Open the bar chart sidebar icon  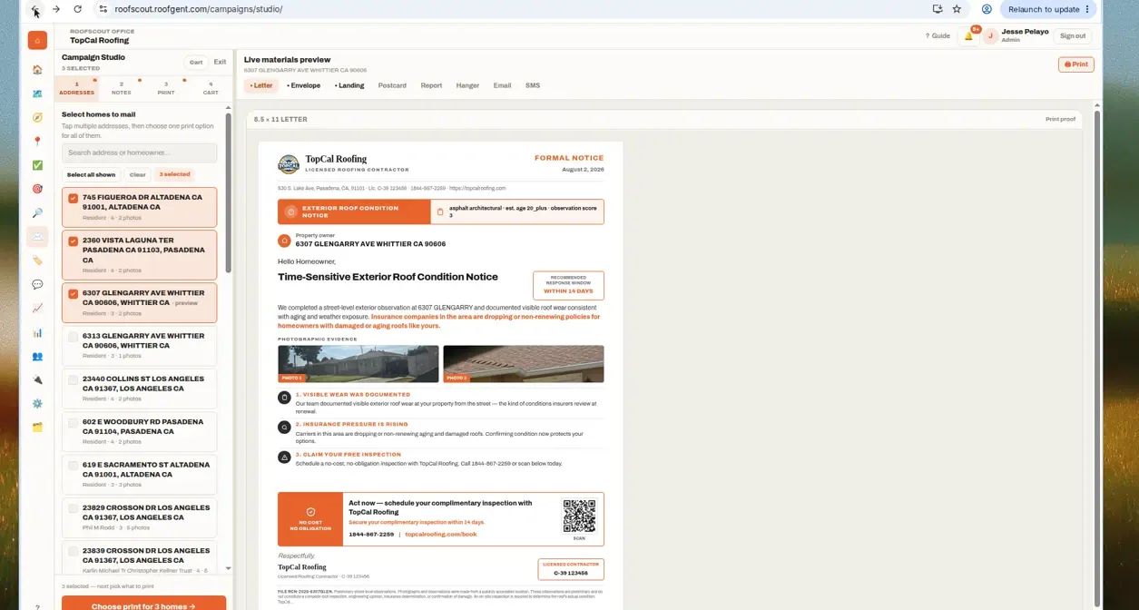(x=37, y=332)
